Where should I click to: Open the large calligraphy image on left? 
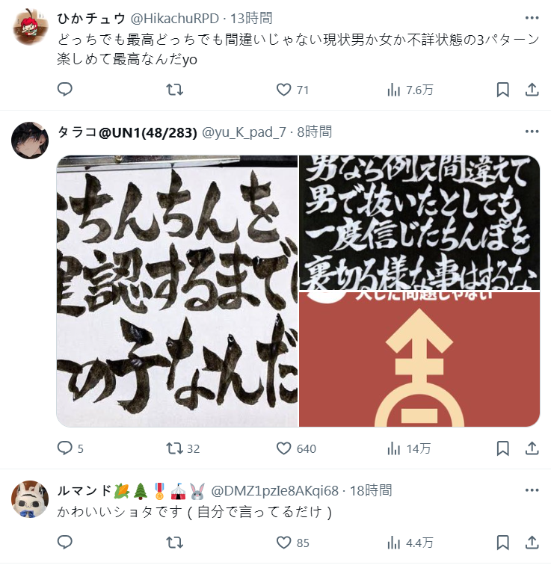point(177,291)
